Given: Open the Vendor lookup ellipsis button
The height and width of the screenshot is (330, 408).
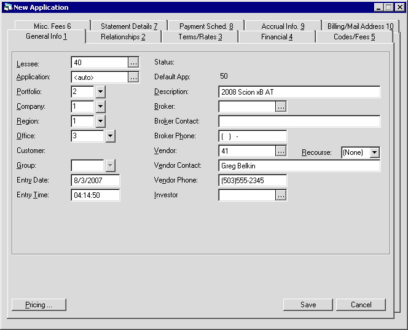Looking at the screenshot, I should [x=281, y=151].
